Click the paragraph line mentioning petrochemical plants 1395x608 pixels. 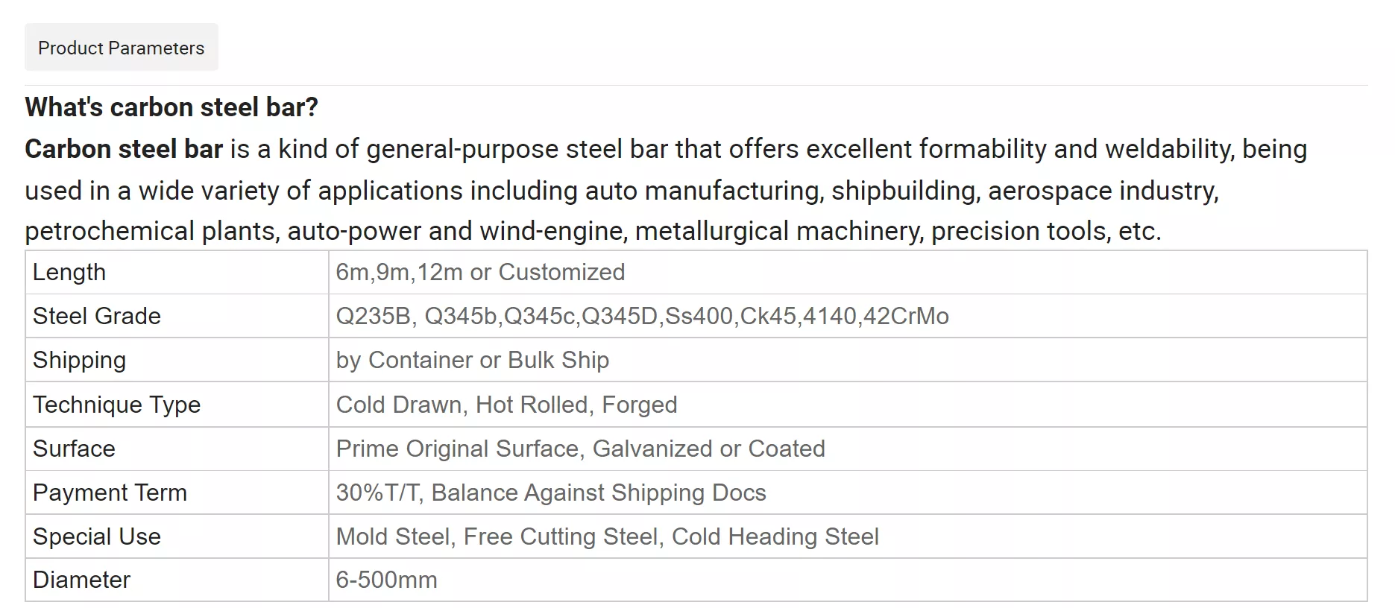(593, 231)
